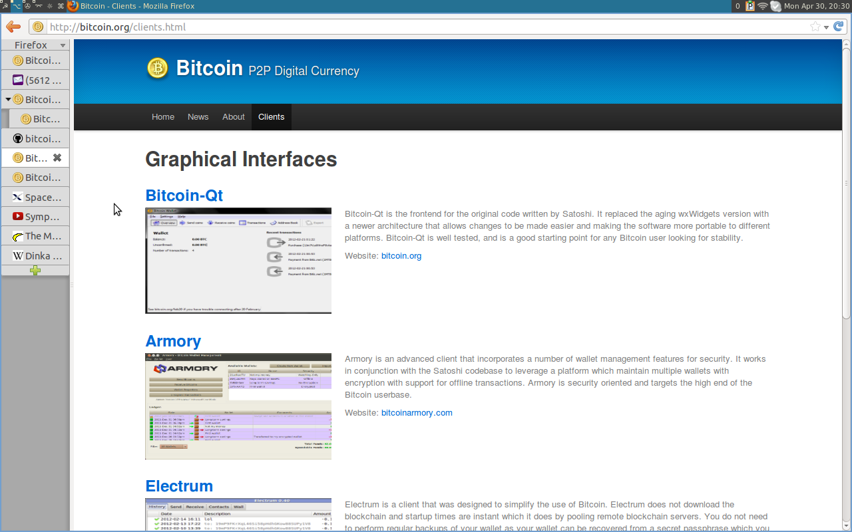Click the Bitcoin coin logo in page header
This screenshot has height=532, width=852.
pos(158,68)
